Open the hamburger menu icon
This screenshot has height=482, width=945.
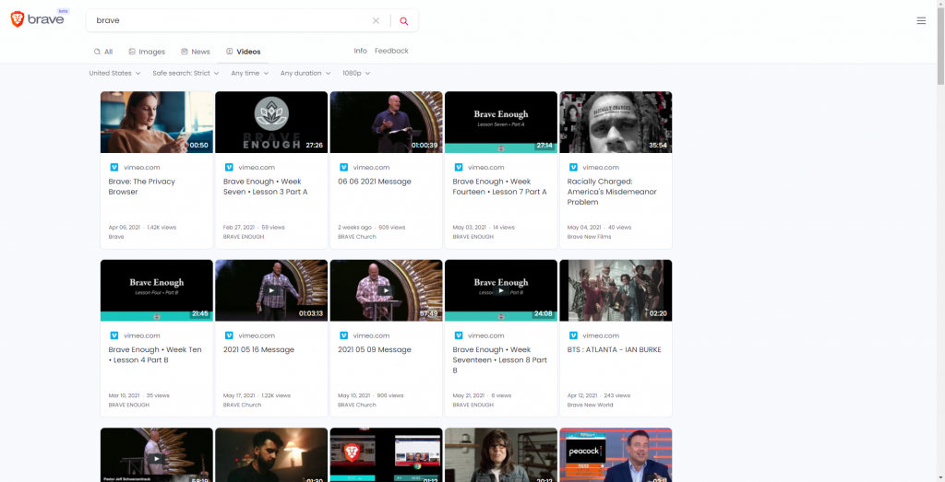pos(921,20)
